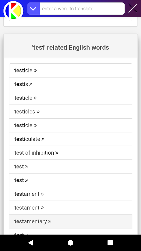Tap the chevron beside 'testamentary'
The height and width of the screenshot is (251, 141).
point(50,222)
